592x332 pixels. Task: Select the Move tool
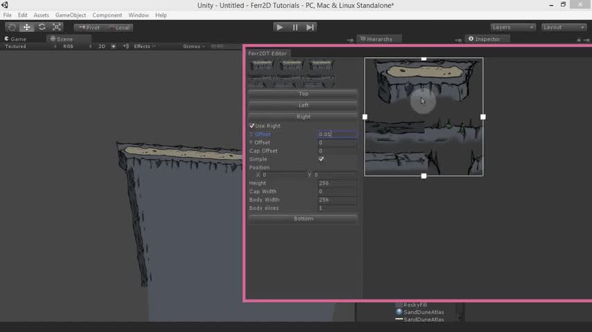coord(26,27)
